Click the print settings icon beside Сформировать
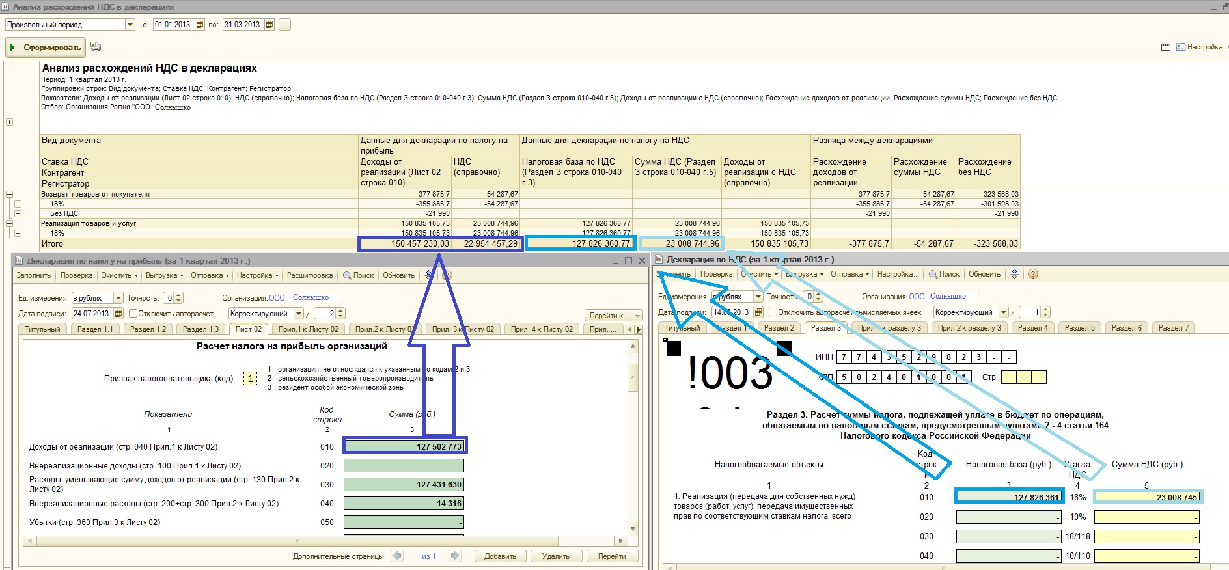This screenshot has height=570, width=1229. tap(96, 47)
